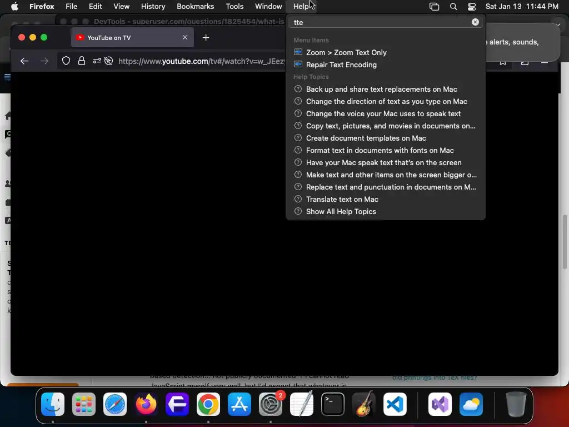Open 'Copy text, pictures, and movies' topic
Viewport: 569px width, 427px height.
[x=386, y=126]
